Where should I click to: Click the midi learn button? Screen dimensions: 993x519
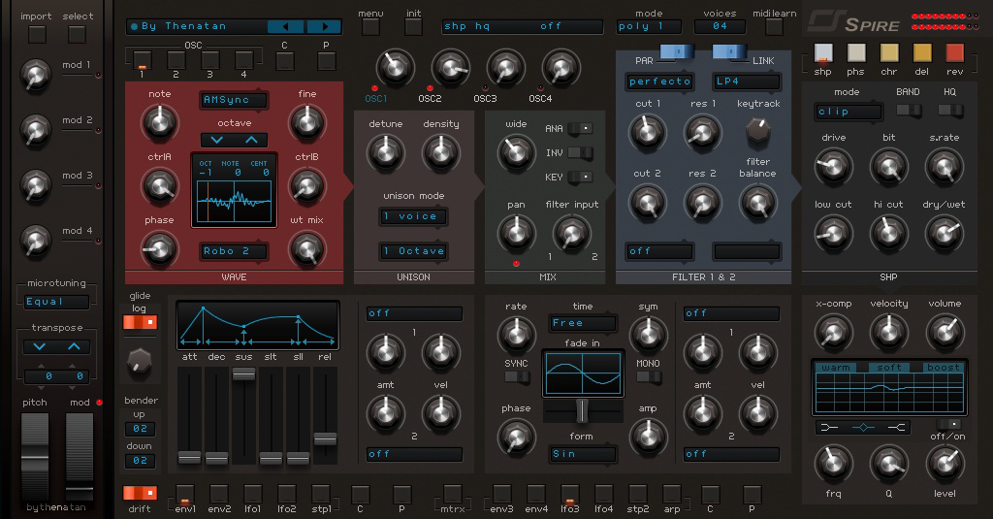774,27
